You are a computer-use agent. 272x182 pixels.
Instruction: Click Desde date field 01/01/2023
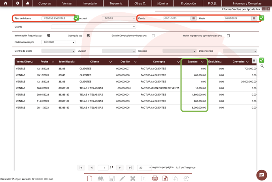(177, 18)
